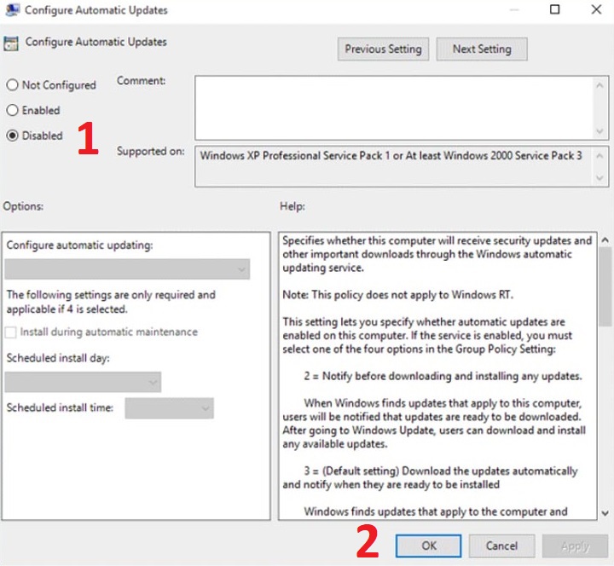Click the Help pane scroll up arrow
This screenshot has height=566, width=614.
coord(605,240)
